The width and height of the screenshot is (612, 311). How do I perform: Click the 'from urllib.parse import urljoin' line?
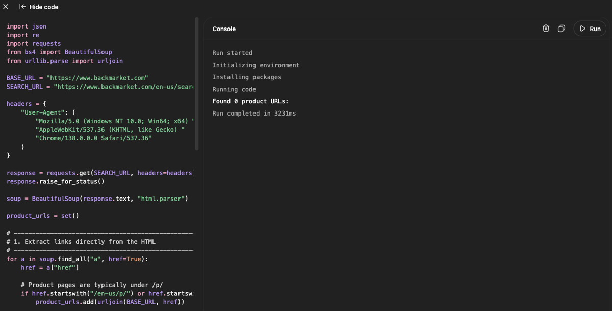pyautogui.click(x=65, y=61)
